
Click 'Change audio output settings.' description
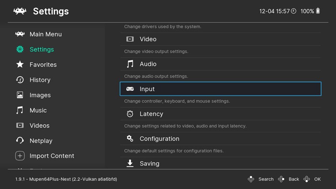point(156,76)
